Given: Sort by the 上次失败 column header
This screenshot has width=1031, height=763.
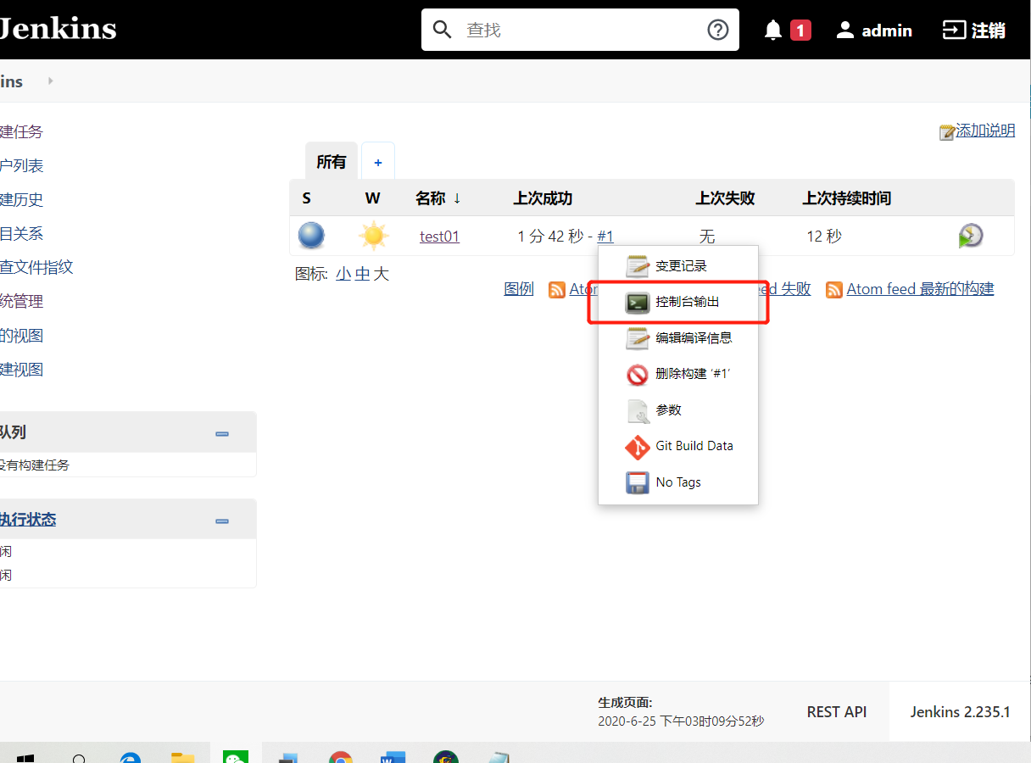Looking at the screenshot, I should [x=726, y=198].
